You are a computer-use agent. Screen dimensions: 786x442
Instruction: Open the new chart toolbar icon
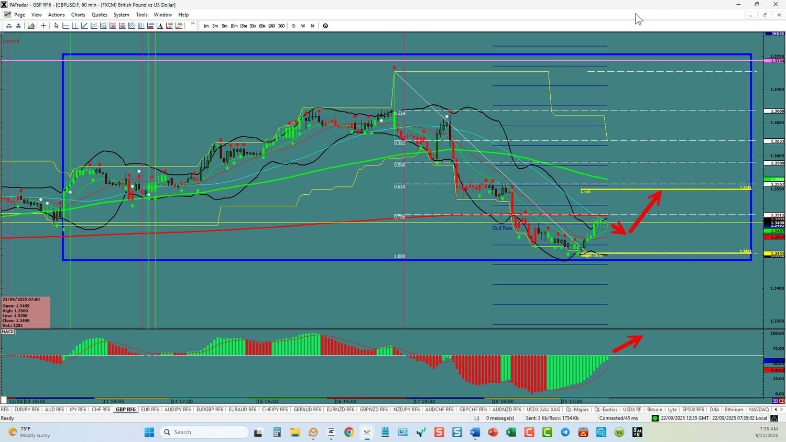coord(31,26)
